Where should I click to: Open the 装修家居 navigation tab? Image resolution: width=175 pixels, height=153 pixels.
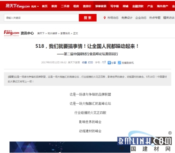(x=101, y=6)
